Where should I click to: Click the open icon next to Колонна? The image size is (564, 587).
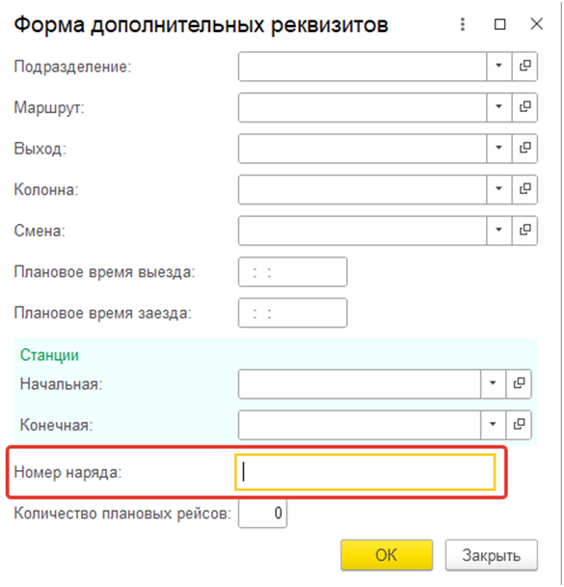pos(524,189)
